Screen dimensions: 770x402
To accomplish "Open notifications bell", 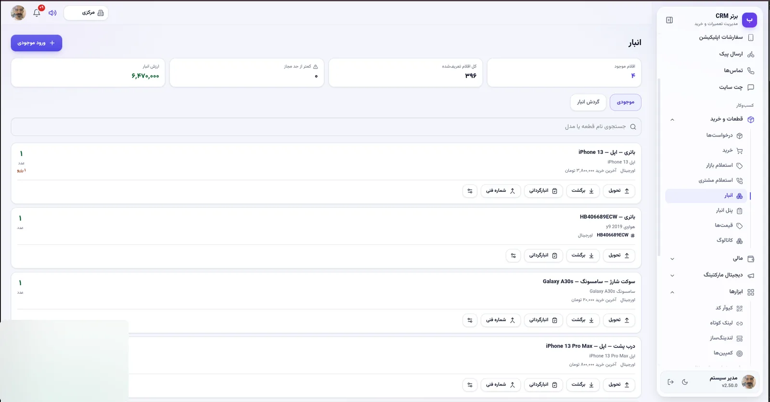I will [x=37, y=13].
